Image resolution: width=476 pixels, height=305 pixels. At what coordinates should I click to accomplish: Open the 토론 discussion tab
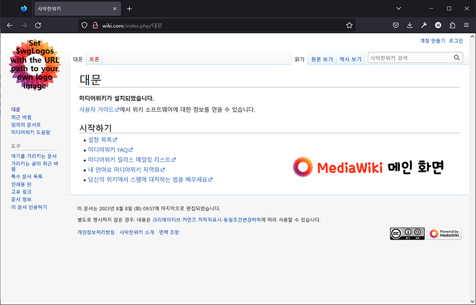[x=94, y=59]
